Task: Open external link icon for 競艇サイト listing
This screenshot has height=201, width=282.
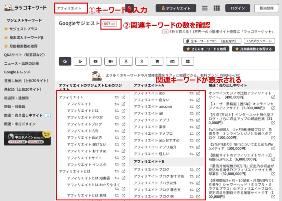Action: coord(273,159)
